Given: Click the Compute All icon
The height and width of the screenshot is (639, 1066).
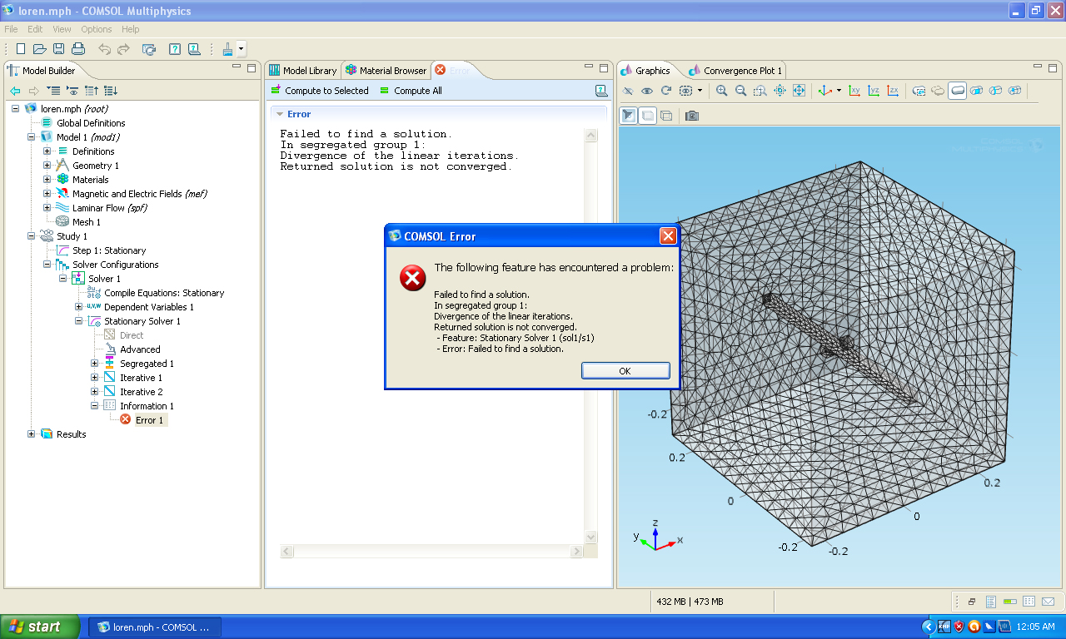Looking at the screenshot, I should click(x=385, y=91).
